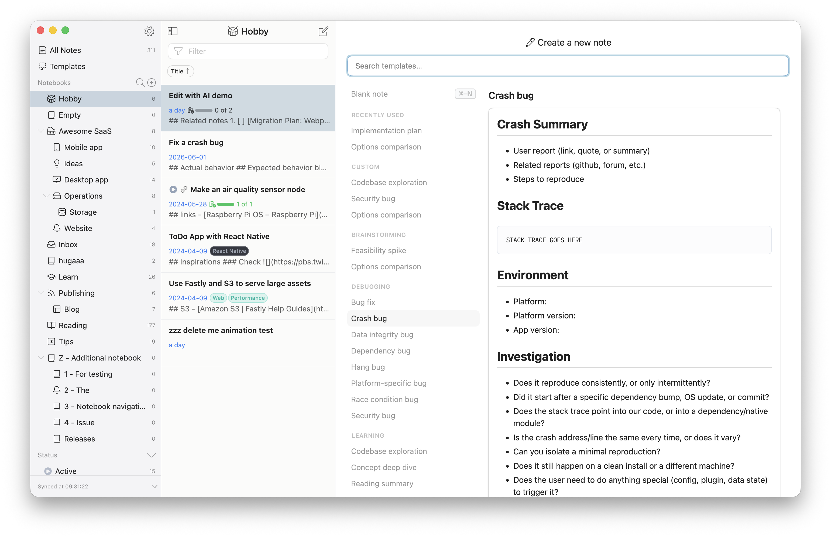This screenshot has width=831, height=537.
Task: Focus the note Filter field
Action: click(248, 51)
